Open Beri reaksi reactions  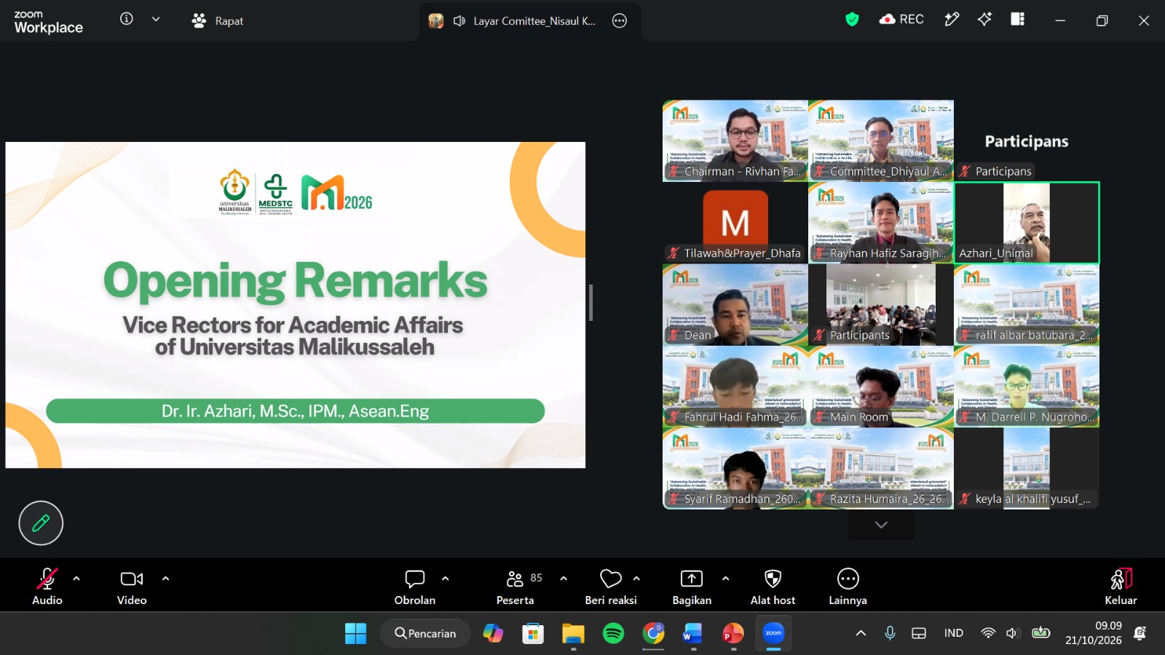tap(611, 586)
